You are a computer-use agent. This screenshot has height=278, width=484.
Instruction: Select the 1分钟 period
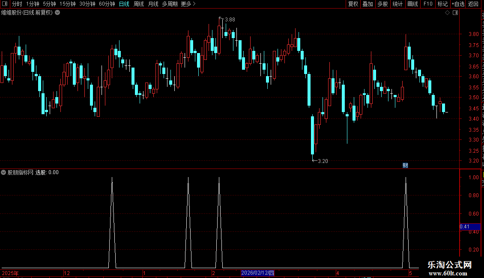pyautogui.click(x=33, y=4)
